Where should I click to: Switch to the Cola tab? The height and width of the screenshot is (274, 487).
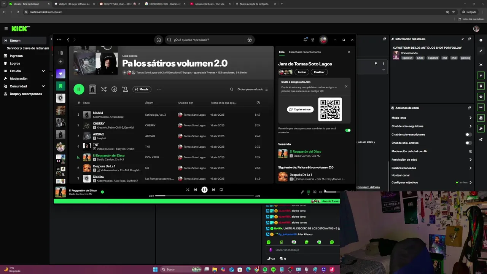282,52
